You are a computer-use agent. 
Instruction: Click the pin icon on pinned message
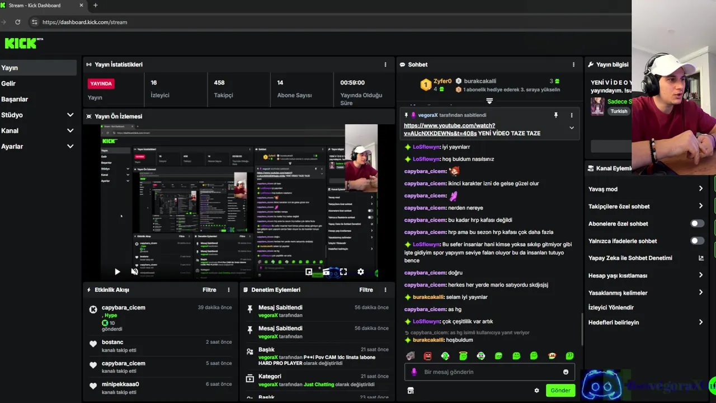(555, 115)
